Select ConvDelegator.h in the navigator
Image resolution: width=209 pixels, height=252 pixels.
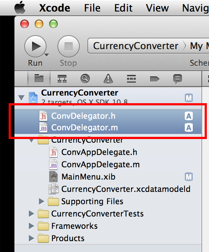(x=108, y=116)
